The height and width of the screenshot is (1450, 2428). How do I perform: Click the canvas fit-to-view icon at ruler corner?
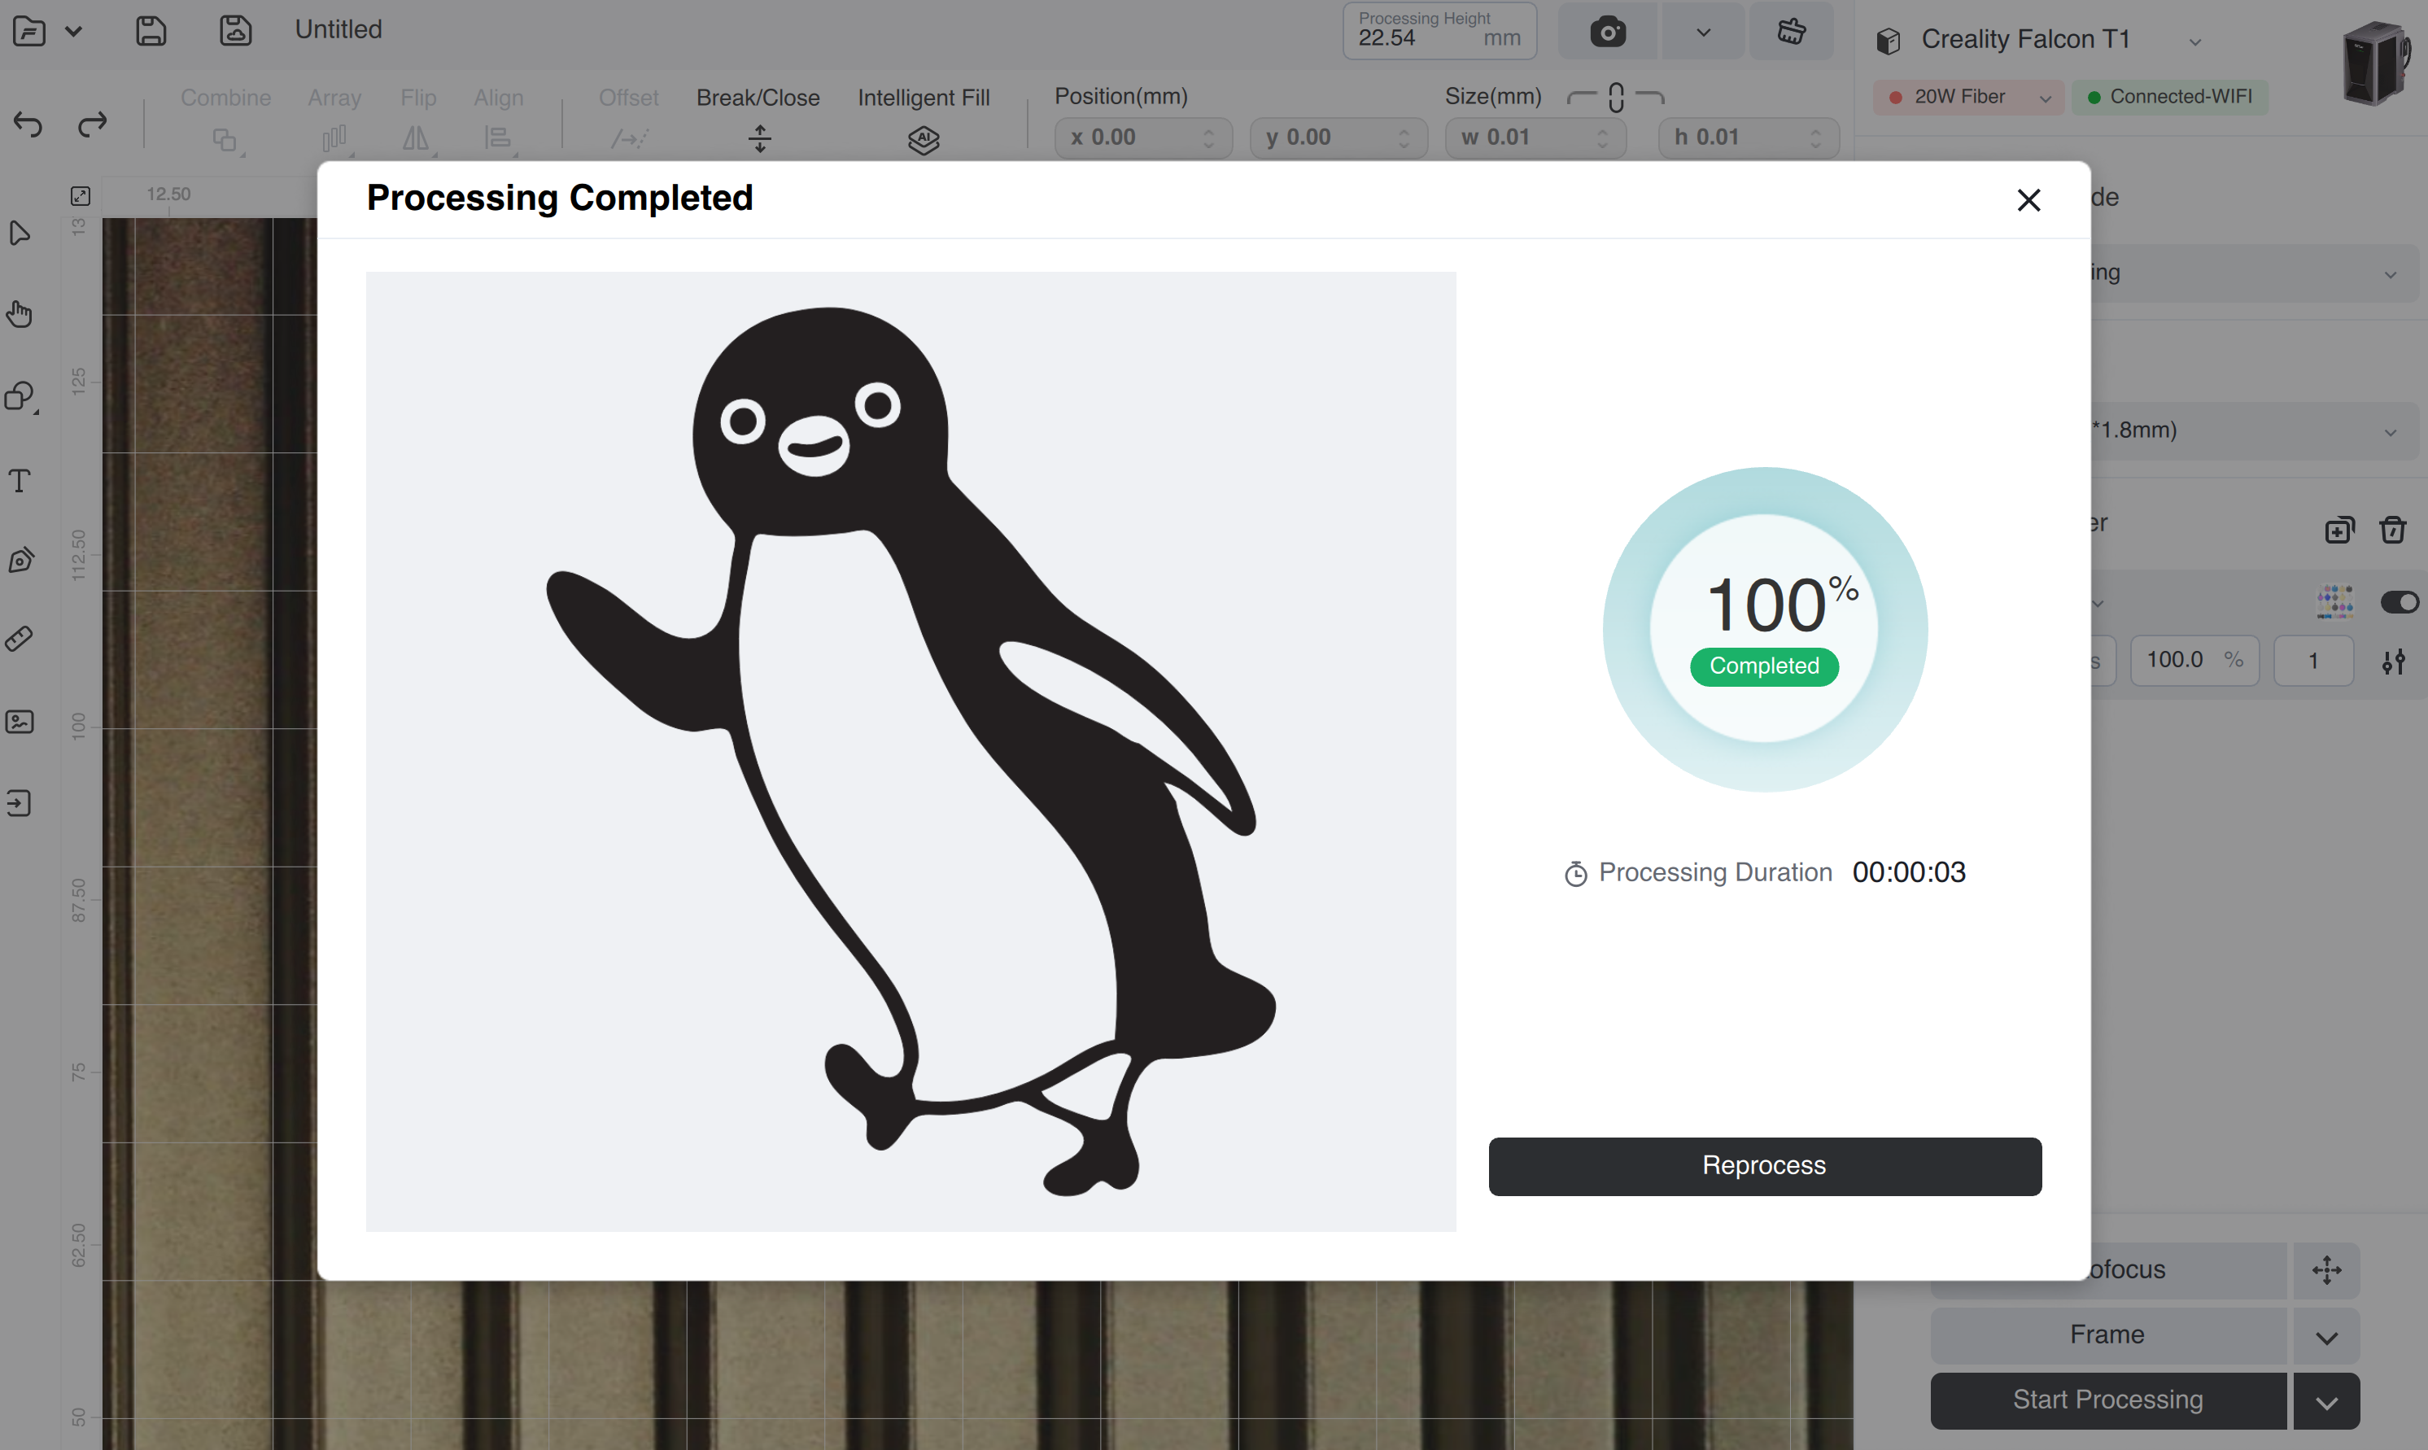pos(80,195)
